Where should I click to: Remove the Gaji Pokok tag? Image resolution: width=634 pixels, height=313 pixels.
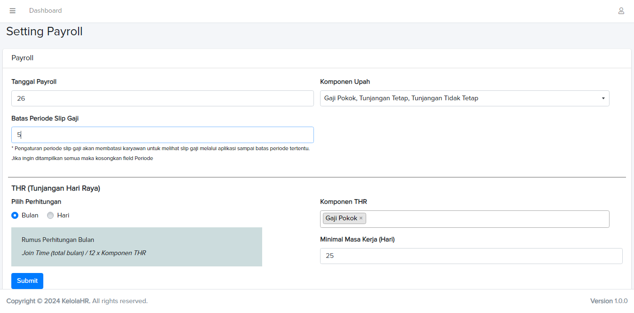tap(361, 218)
